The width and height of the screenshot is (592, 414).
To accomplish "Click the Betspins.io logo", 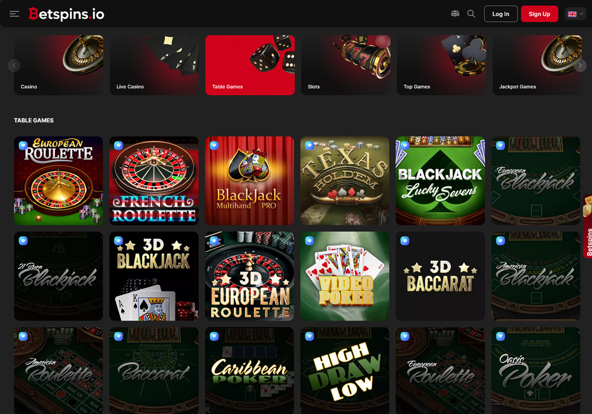I will click(x=66, y=14).
